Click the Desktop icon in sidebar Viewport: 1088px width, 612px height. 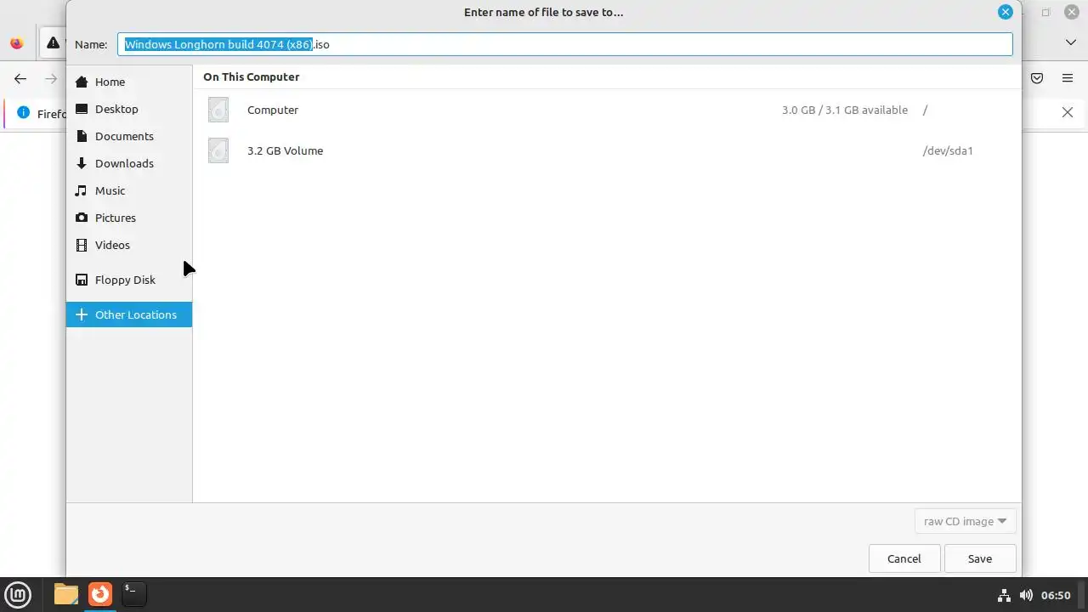pos(82,109)
